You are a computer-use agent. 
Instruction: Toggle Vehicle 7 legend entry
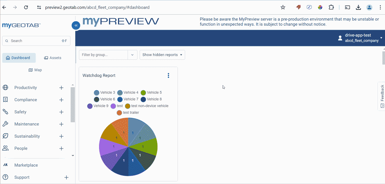coord(128,99)
